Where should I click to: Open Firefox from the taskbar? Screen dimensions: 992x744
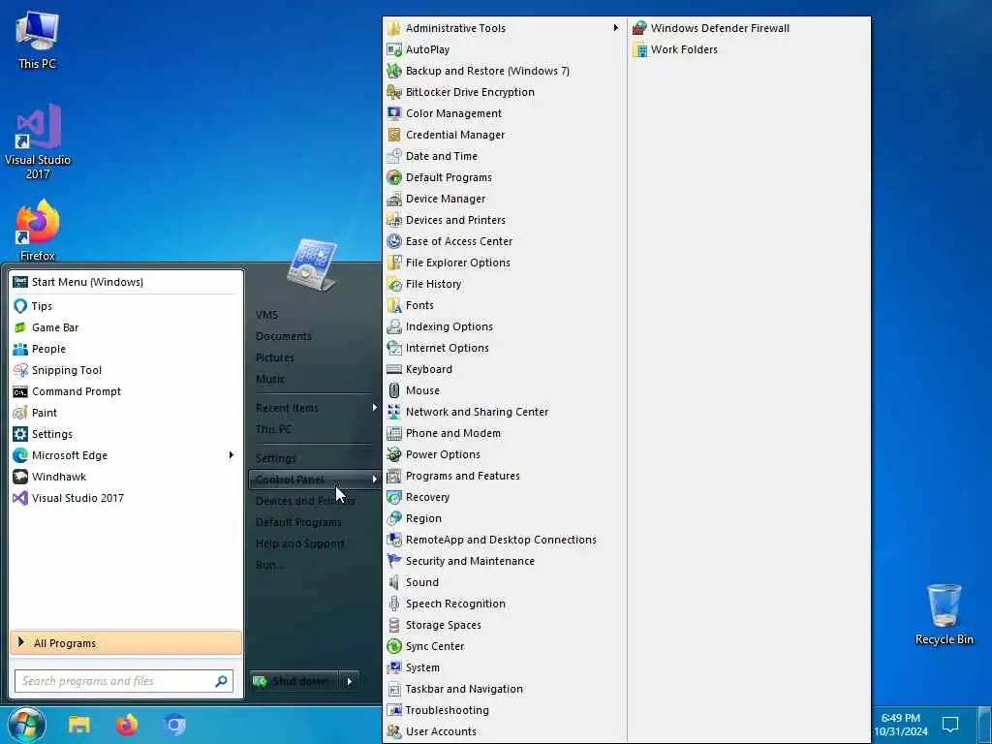127,725
